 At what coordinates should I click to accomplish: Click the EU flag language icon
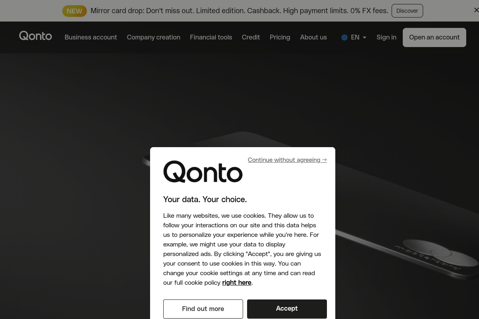(344, 37)
